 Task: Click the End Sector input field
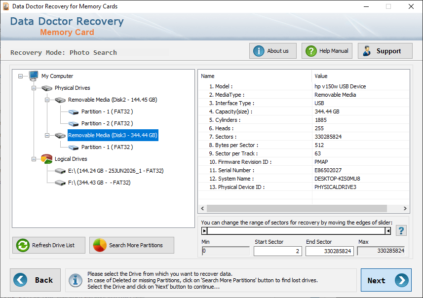pos(329,251)
